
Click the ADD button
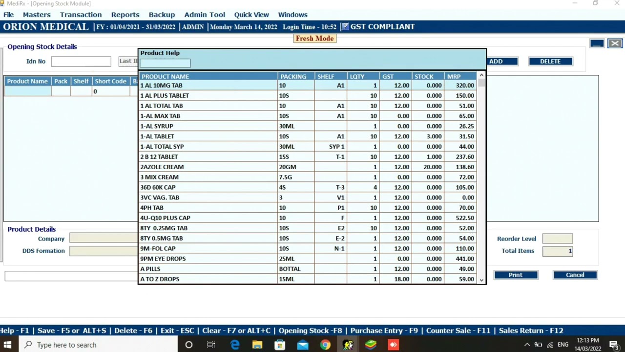502,61
